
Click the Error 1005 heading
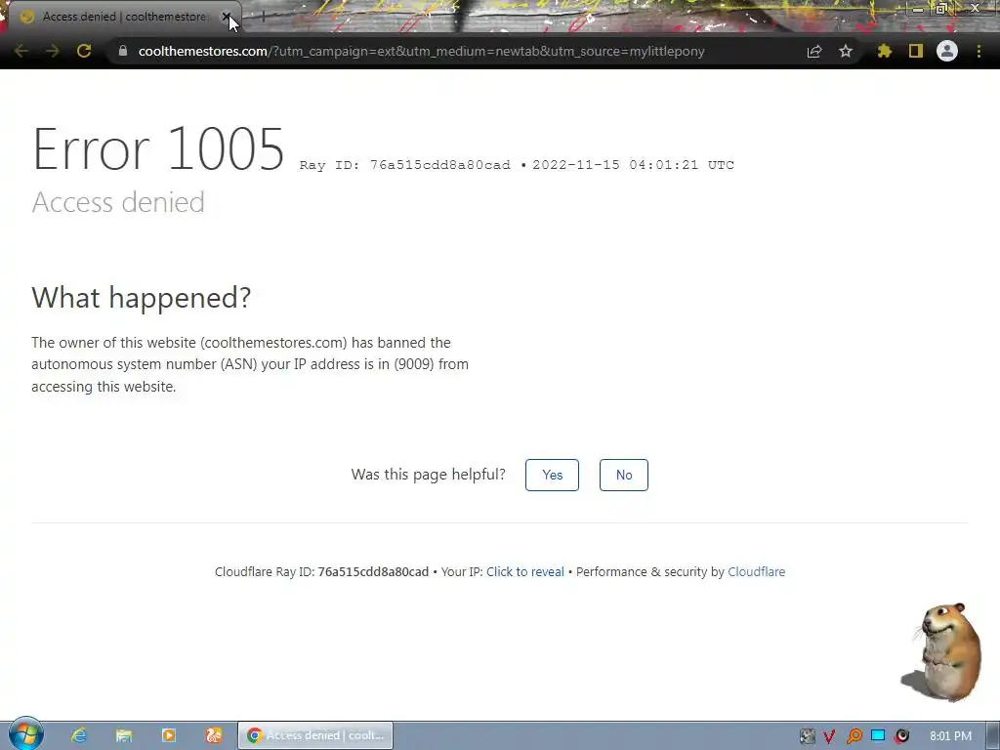(158, 149)
